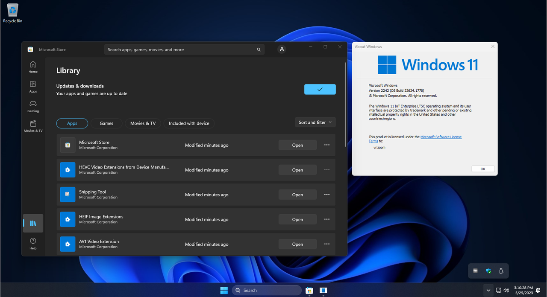Click VMware Tools icon in tray overflow
Image resolution: width=547 pixels, height=297 pixels.
click(x=476, y=271)
